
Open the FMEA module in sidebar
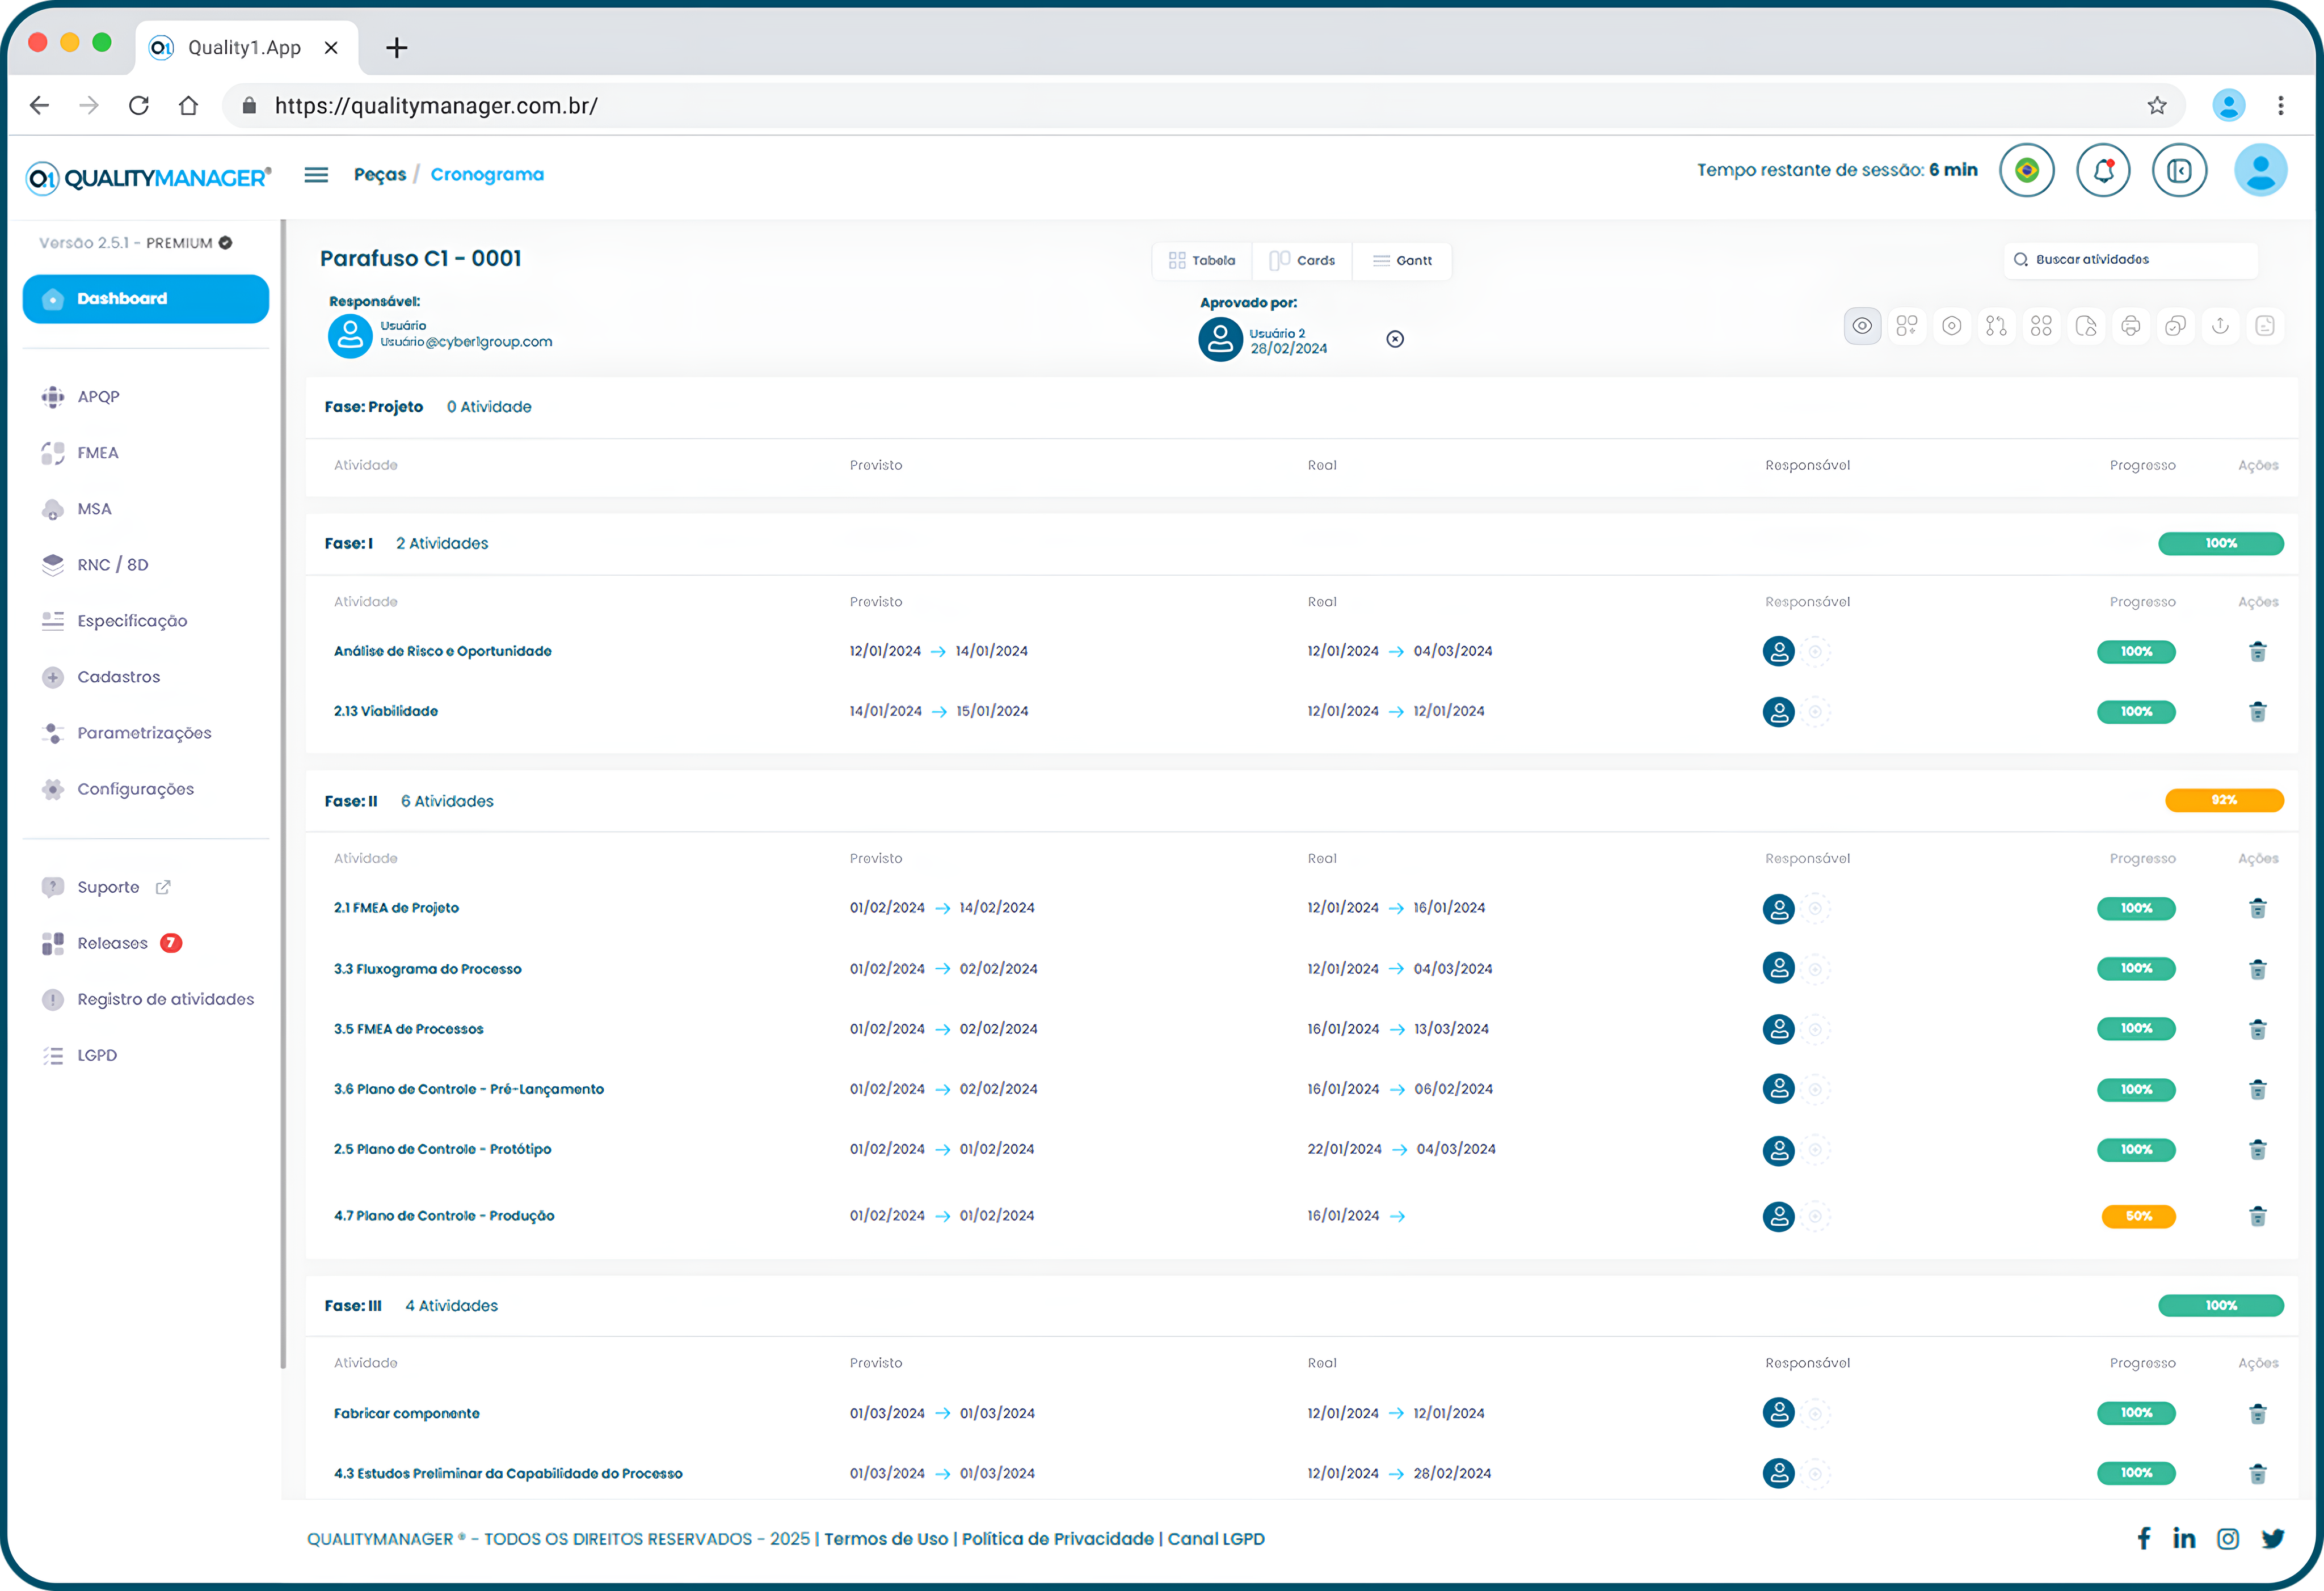[97, 453]
